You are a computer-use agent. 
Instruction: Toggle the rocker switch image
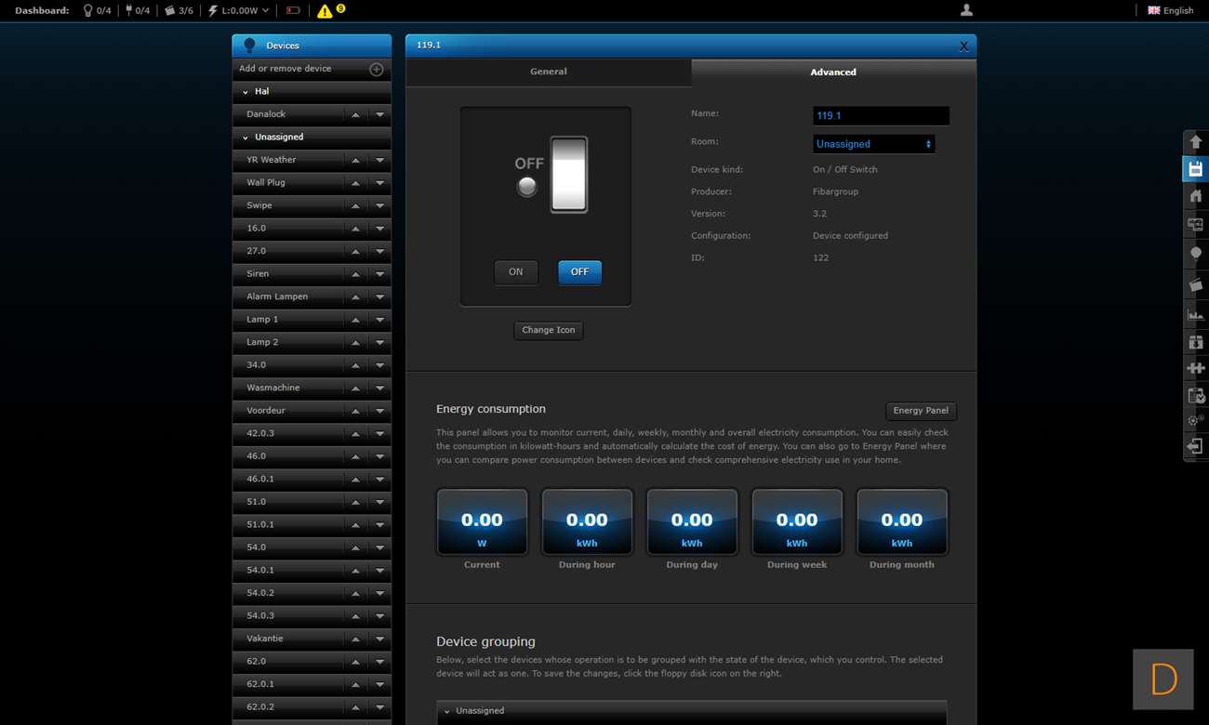pyautogui.click(x=568, y=175)
